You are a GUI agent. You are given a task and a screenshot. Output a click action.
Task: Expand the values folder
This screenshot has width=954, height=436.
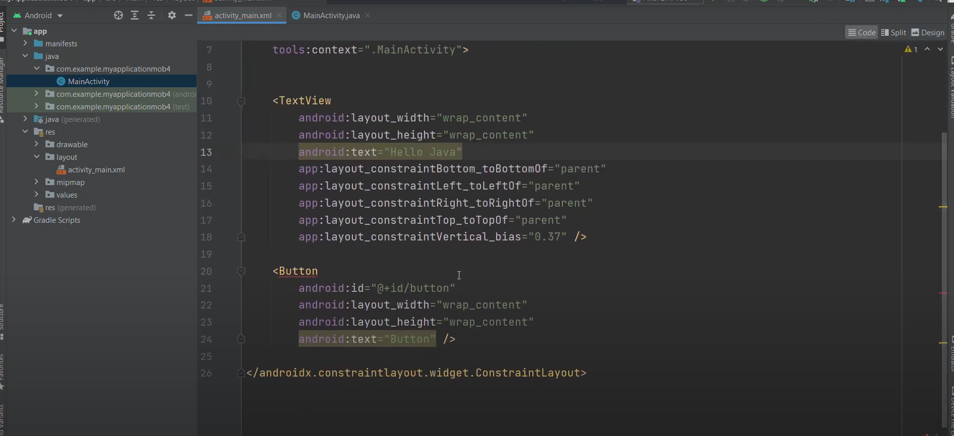(36, 195)
